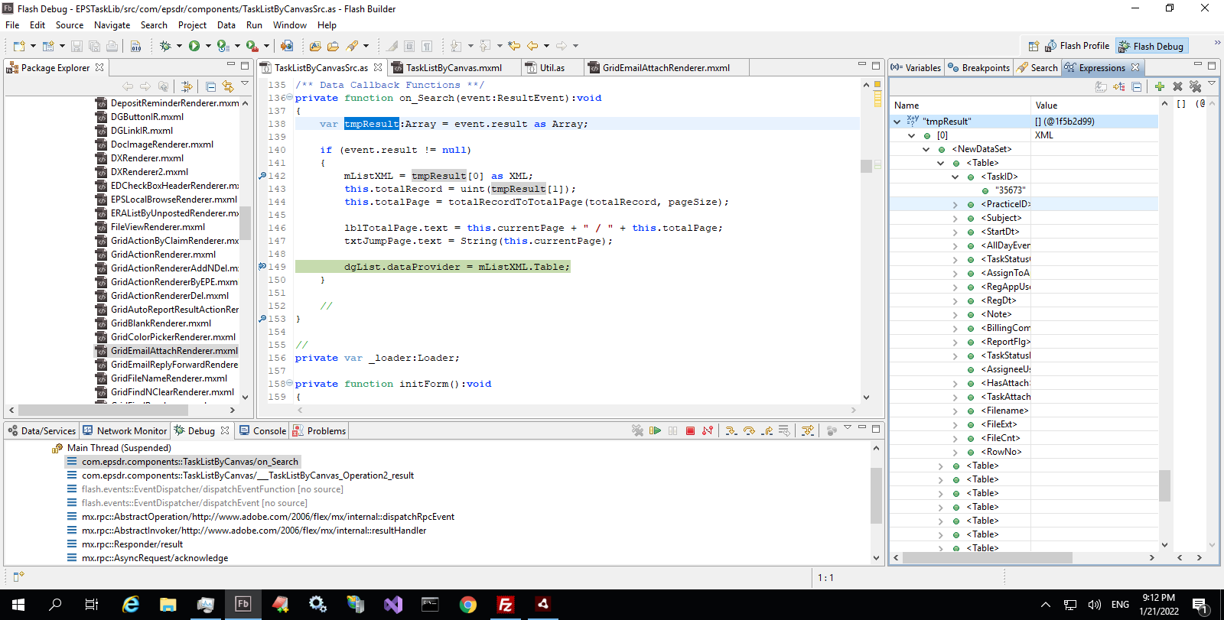Toggle Block Selection Mode in toolbar
This screenshot has height=620, width=1224.
[409, 46]
